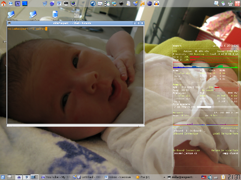Click the volume speaker tray icon
The image size is (241, 180).
pyautogui.click(x=210, y=177)
